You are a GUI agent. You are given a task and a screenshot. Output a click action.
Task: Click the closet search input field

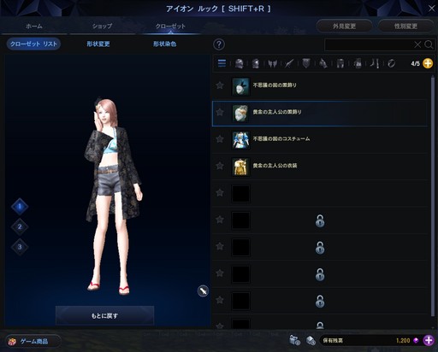click(370, 44)
